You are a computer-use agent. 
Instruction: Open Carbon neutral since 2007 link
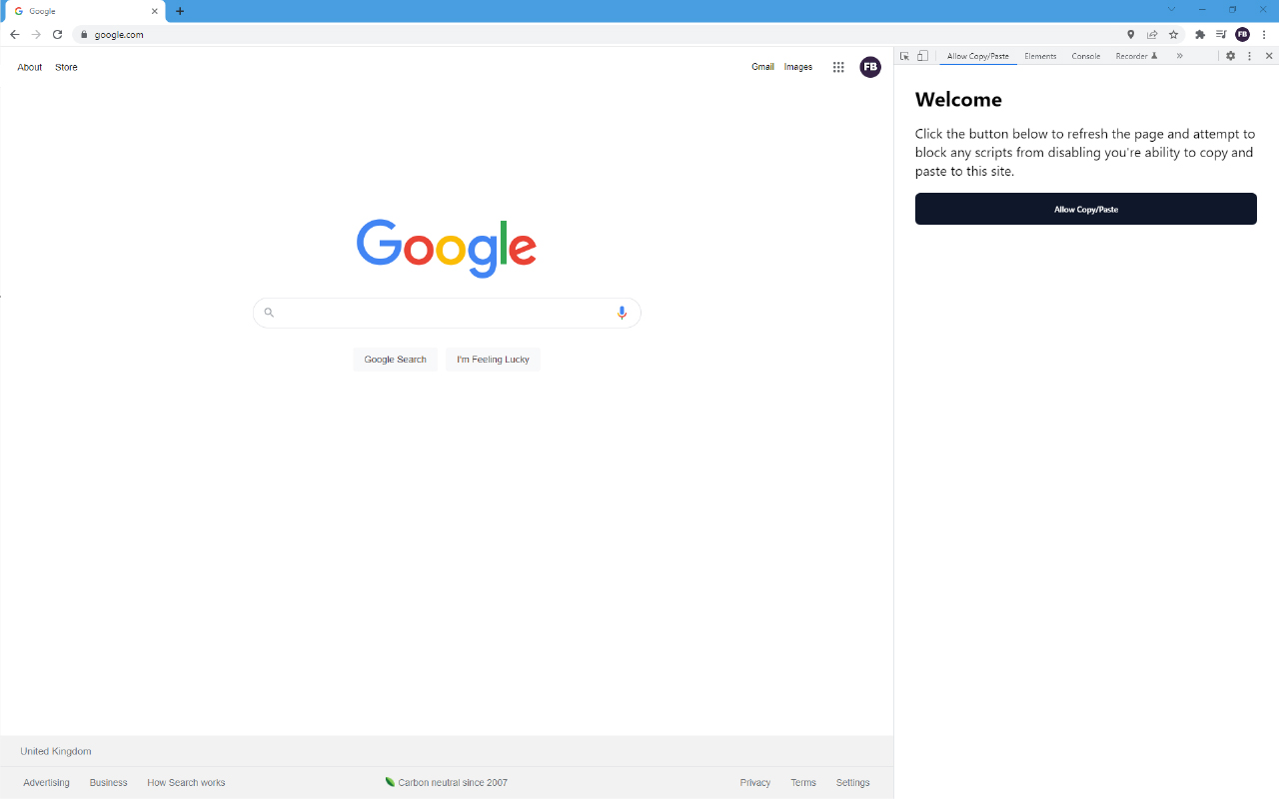[x=447, y=783]
